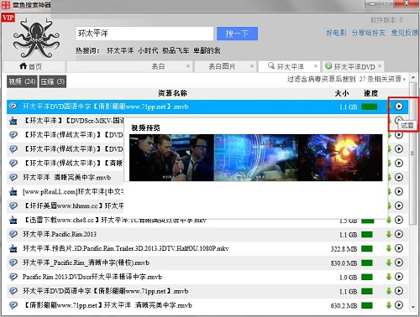Select hot word 小时代
Screen dimensions: 420x317
[148, 50]
